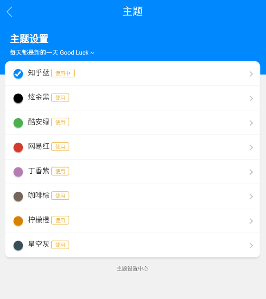
Task: Click 使用 button next to 柠檬橙
Action: [60, 220]
